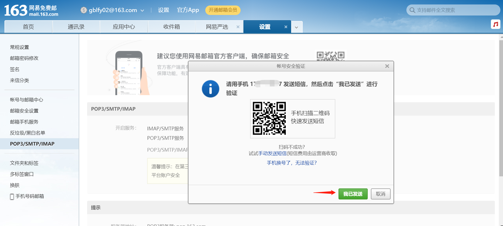The height and width of the screenshot is (226, 503).
Task: Expand the gblfy02@163.com account dropdown
Action: (142, 11)
